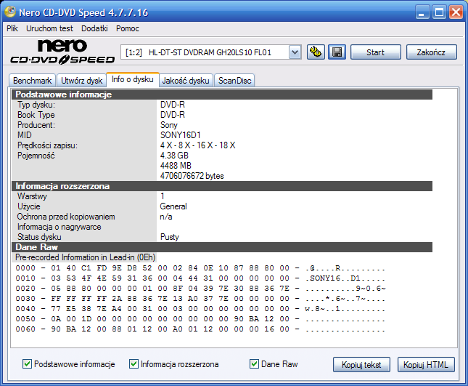Uncheck the Podstawowe informacje checkbox
This screenshot has width=468, height=386.
pos(27,364)
